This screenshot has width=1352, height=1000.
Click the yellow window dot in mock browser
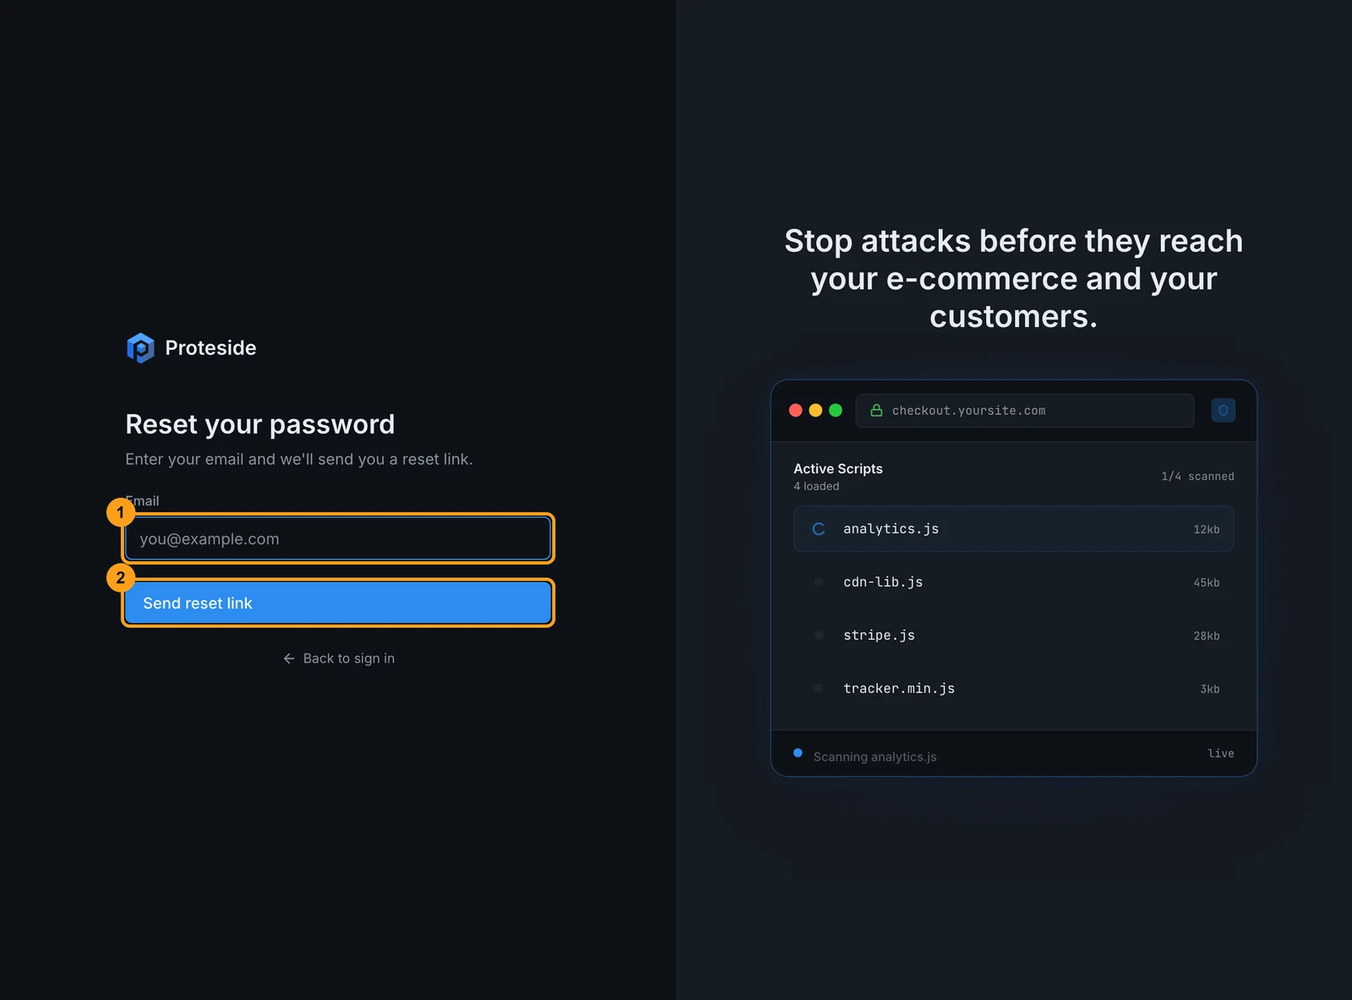click(815, 410)
